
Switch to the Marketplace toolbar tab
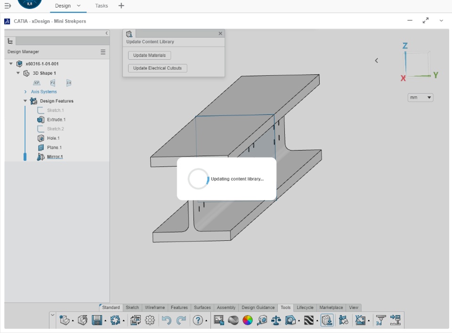click(x=331, y=307)
